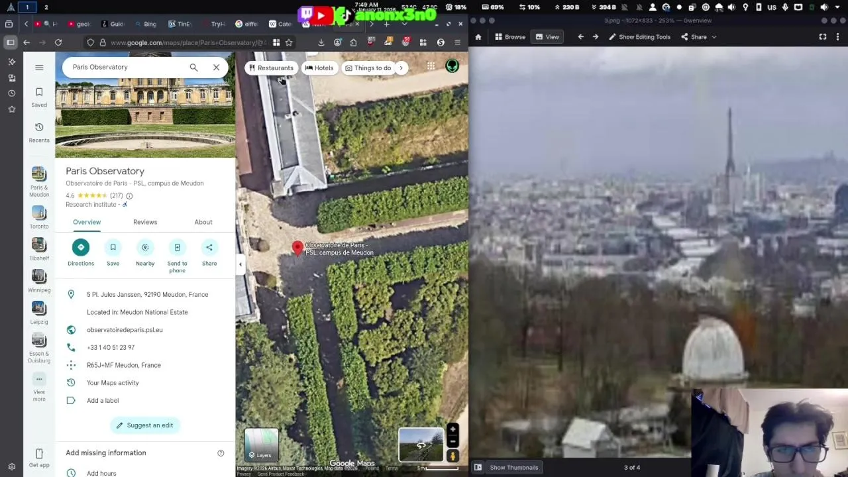Open Google apps grid on map
The image size is (848, 477).
click(x=431, y=66)
